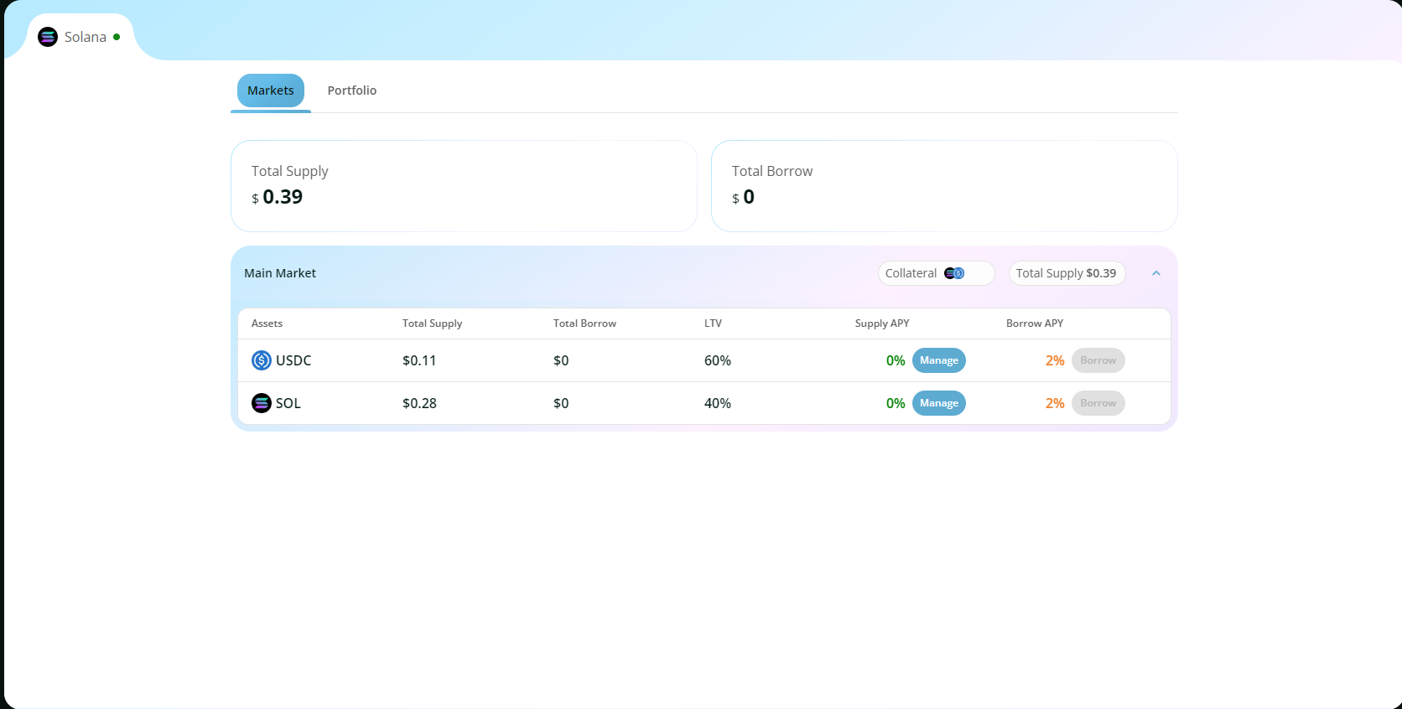Screen dimensions: 1402x709
Task: Click the Borrow APY column header
Action: 1034,323
